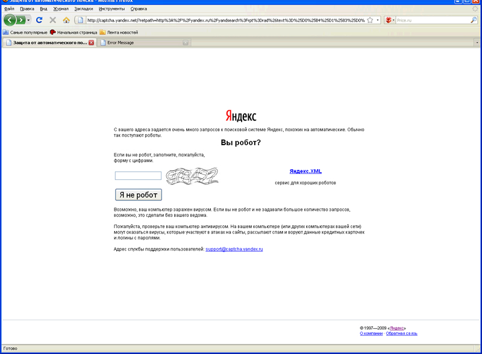
Task: Click the Готово status bar text
Action: click(x=10, y=349)
